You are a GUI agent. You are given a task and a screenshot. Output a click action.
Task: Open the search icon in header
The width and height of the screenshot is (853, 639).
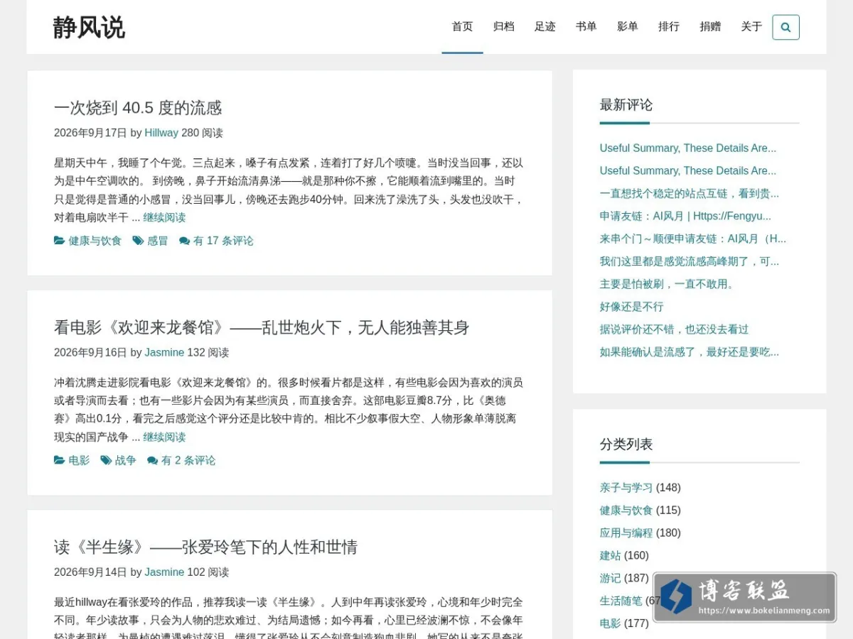[x=785, y=27]
